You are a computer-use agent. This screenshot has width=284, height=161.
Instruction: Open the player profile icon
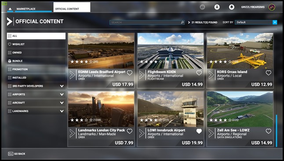[x=217, y=7]
